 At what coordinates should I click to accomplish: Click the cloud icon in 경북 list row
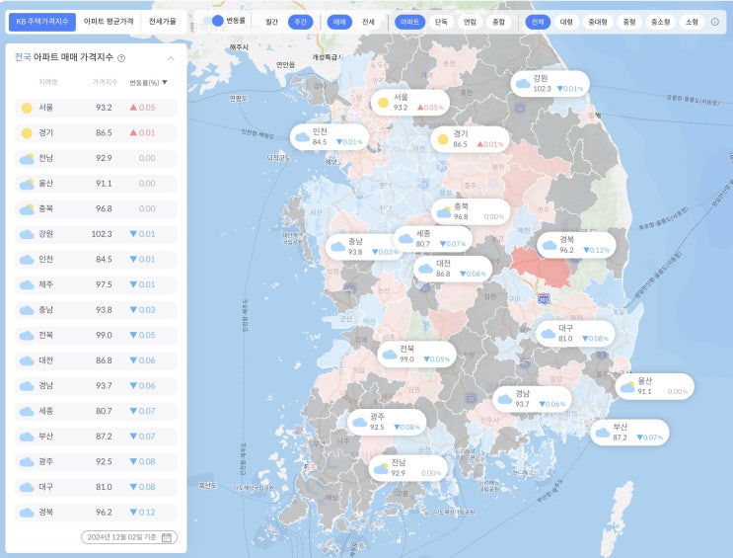27,513
